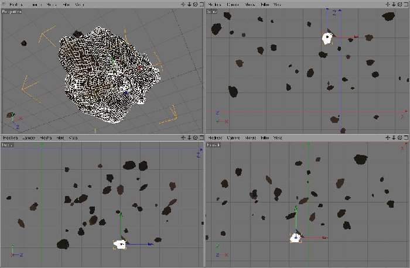410x268 pixels.
Task: Click the move-camera icon in the Top viewport
Action: tap(388, 4)
